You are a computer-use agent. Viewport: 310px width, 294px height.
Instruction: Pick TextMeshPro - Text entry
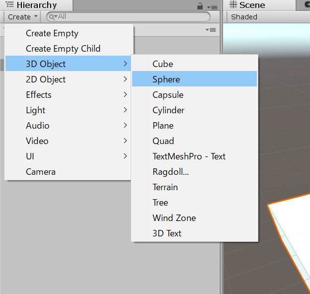[189, 156]
